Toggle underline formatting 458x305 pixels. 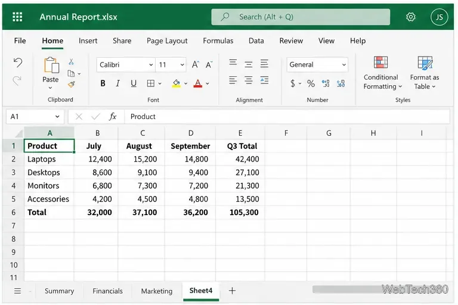(x=134, y=83)
